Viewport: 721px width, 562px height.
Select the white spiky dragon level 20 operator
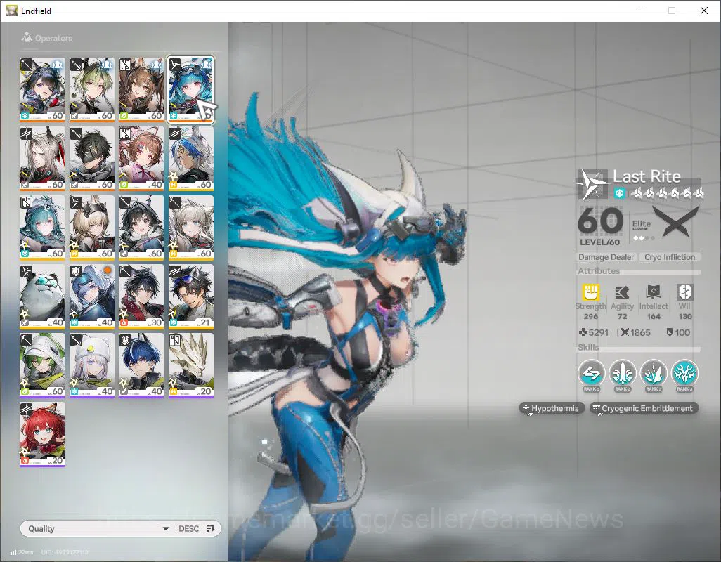pyautogui.click(x=191, y=365)
